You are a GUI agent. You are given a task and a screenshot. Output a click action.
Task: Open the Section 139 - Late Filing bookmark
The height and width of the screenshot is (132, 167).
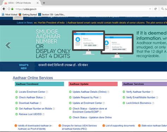click(x=52, y=14)
